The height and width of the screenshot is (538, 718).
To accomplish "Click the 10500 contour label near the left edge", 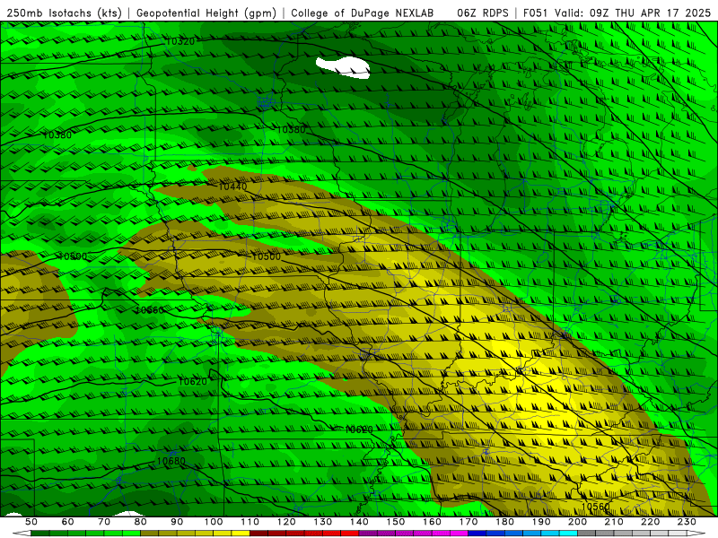I will (73, 256).
